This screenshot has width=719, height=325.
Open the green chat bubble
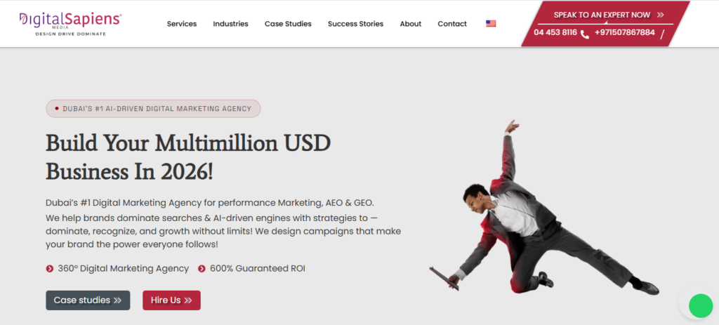[x=701, y=306]
